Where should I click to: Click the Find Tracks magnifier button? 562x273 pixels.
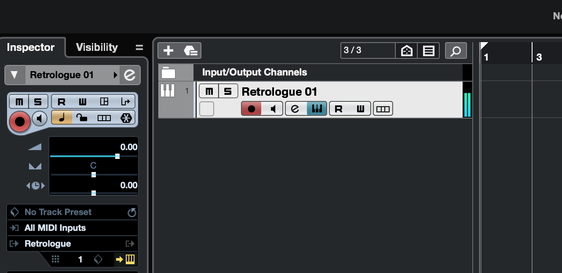[x=456, y=51]
